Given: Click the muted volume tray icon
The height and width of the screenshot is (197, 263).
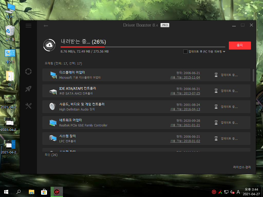Looking at the screenshot, I should pos(232,192).
